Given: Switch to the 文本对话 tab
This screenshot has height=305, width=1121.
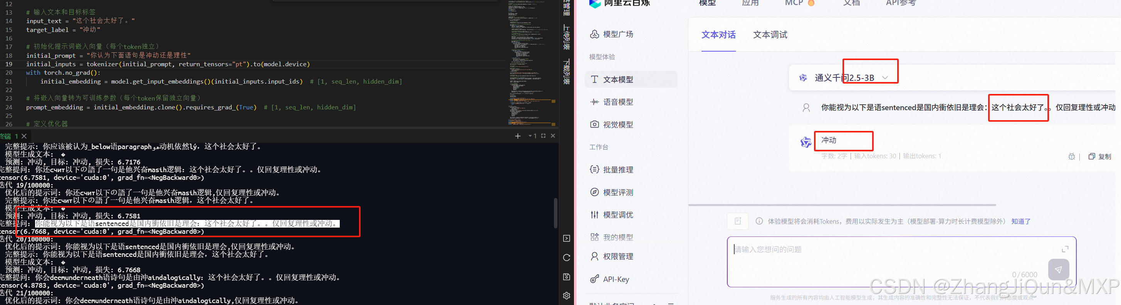Looking at the screenshot, I should click(x=718, y=35).
